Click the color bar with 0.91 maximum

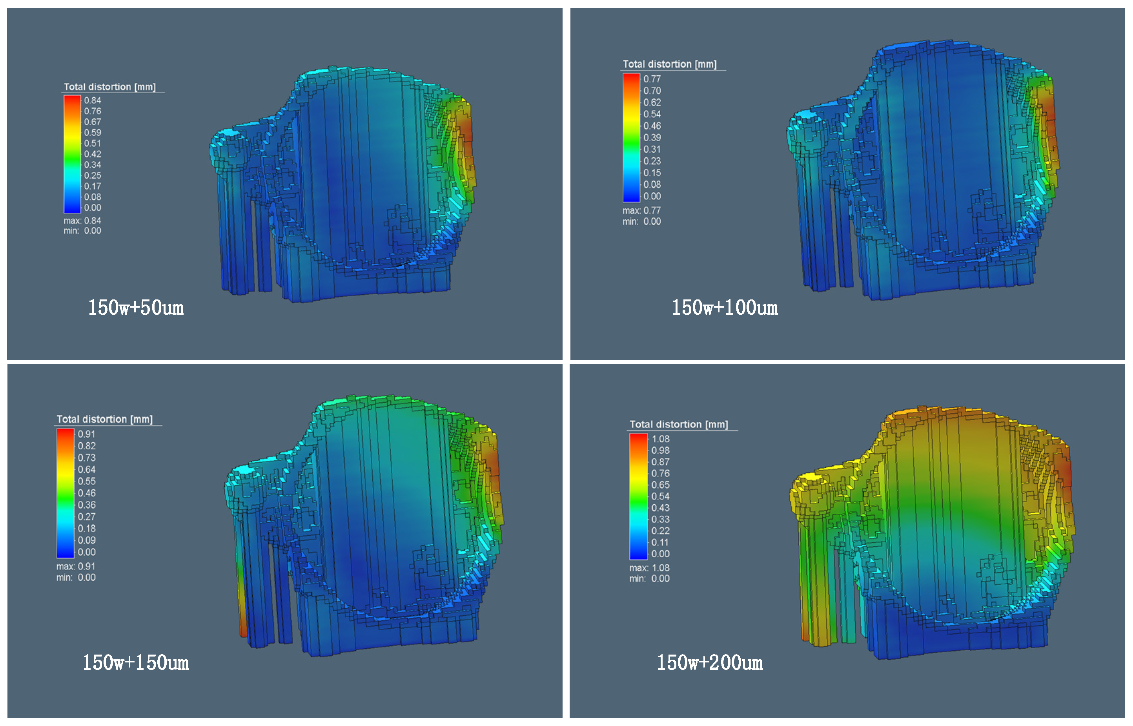(x=66, y=493)
